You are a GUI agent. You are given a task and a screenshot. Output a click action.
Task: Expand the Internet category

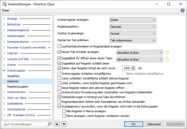pos(4,53)
